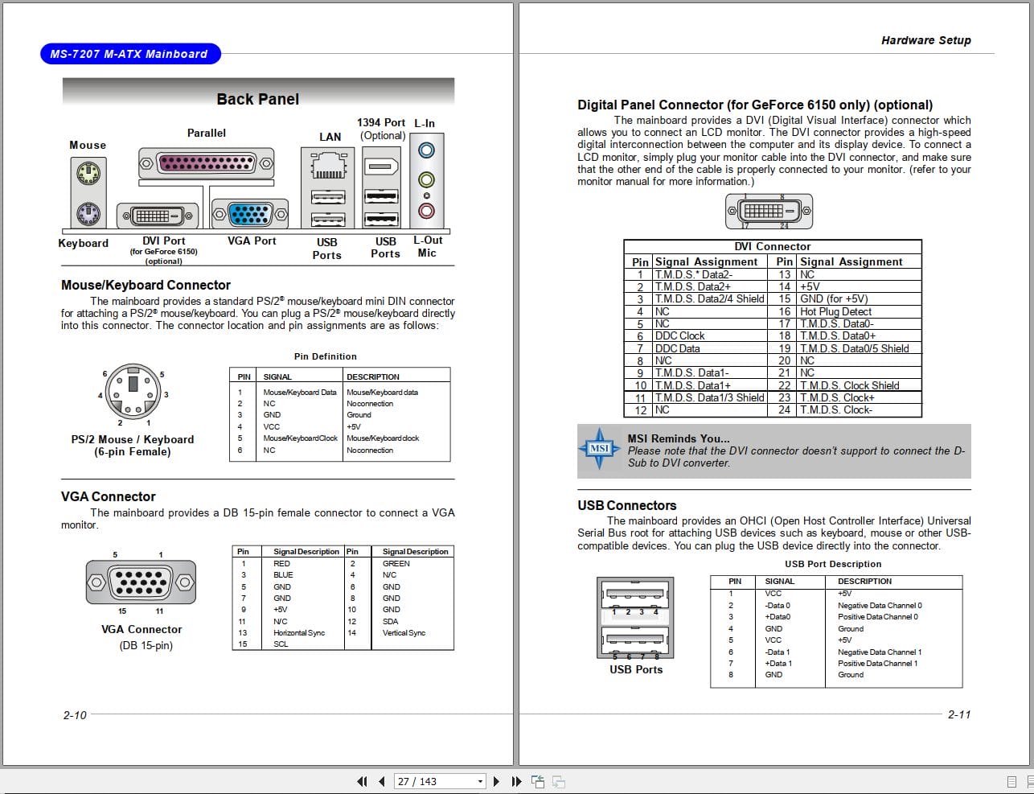This screenshot has width=1034, height=794.
Task: Click the 6-pin PS/2 connector pinout diagram
Action: (x=133, y=393)
